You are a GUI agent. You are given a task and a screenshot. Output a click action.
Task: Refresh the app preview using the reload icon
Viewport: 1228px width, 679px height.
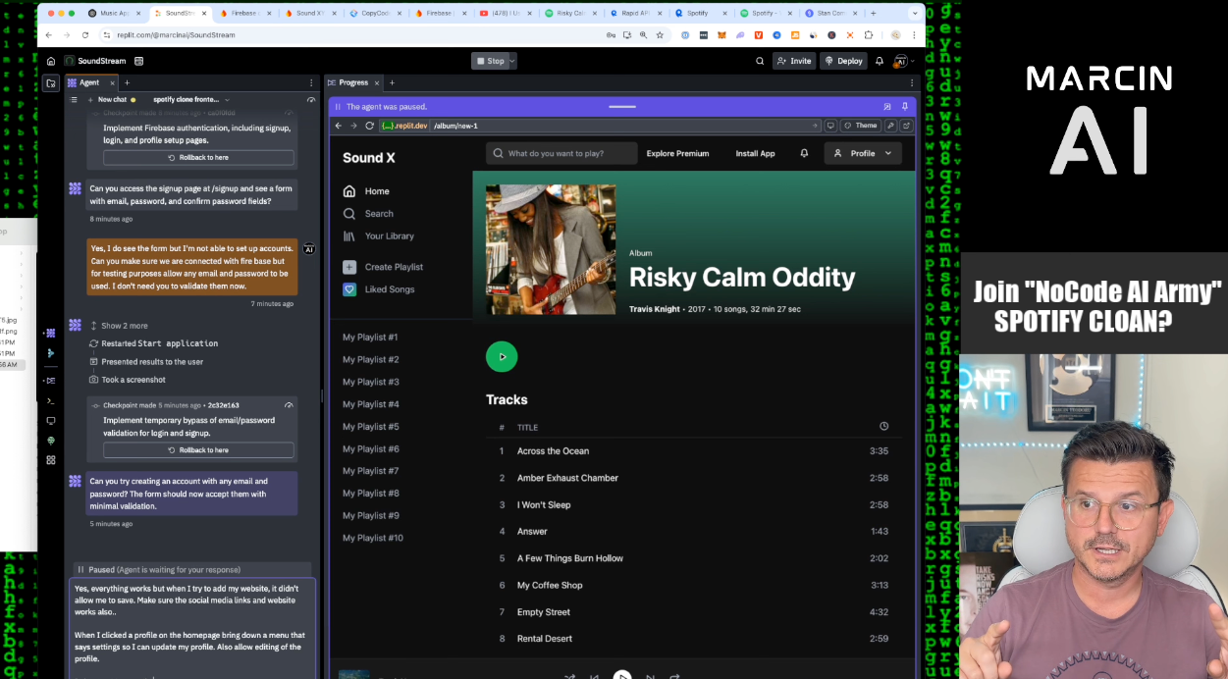370,125
